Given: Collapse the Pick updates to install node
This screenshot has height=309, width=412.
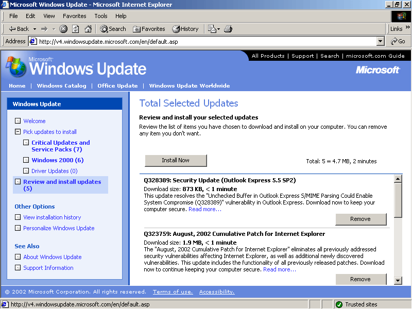Looking at the screenshot, I should (x=18, y=132).
